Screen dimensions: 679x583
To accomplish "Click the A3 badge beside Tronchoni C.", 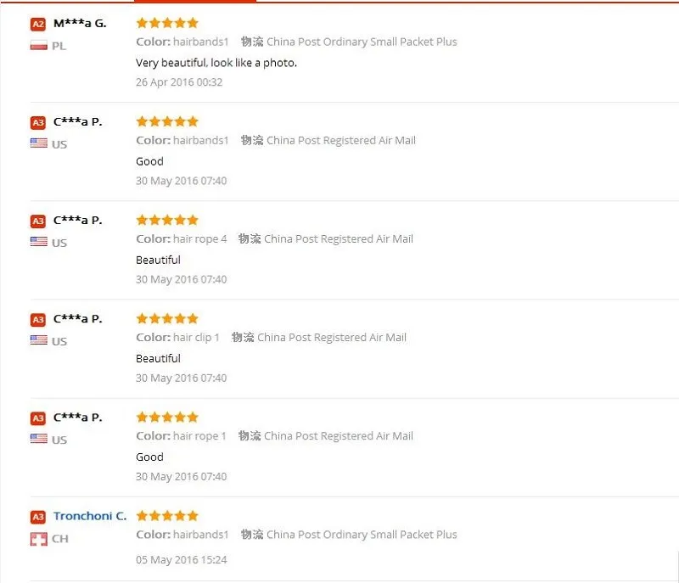I will pos(38,517).
